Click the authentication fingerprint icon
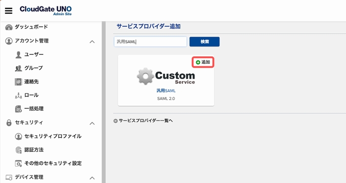The width and height of the screenshot is (346, 183). click(19, 150)
